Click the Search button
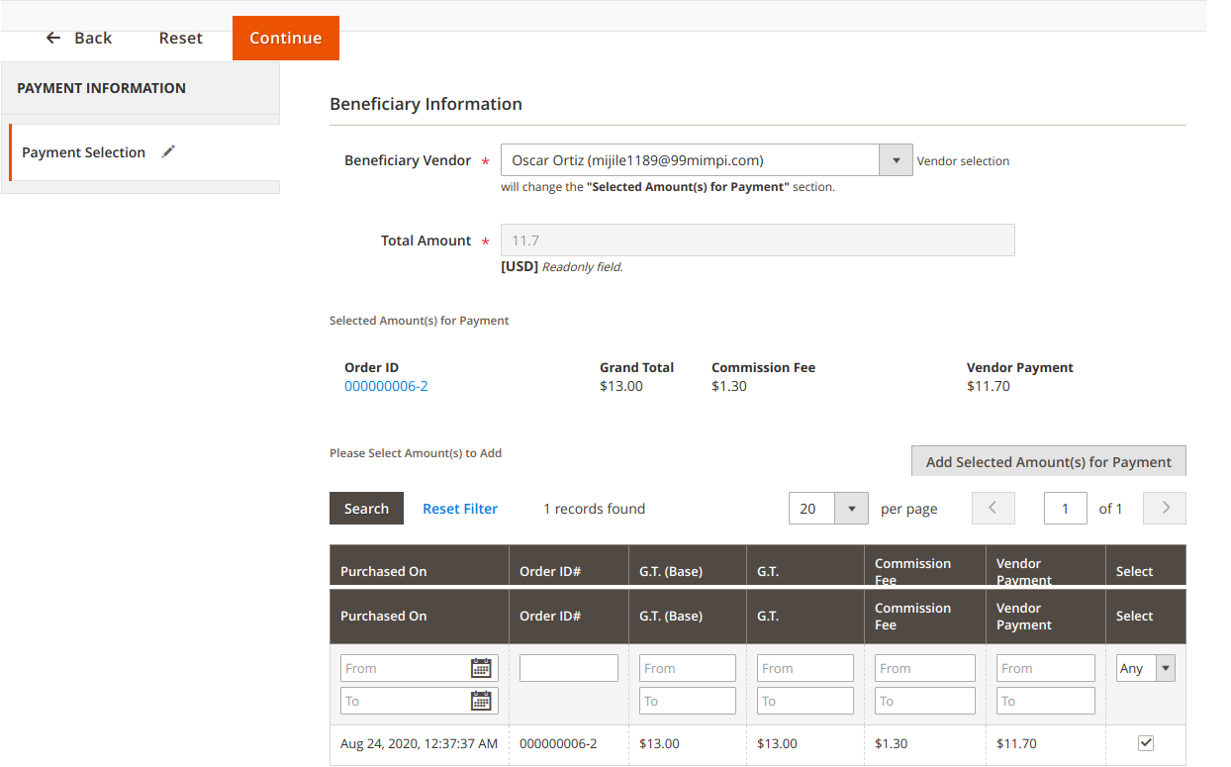The width and height of the screenshot is (1231, 767). pyautogui.click(x=366, y=509)
